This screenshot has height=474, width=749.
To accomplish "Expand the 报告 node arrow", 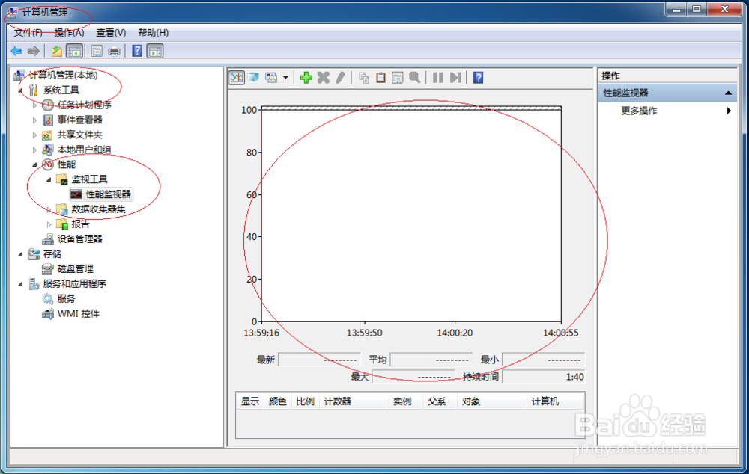I will (x=49, y=224).
